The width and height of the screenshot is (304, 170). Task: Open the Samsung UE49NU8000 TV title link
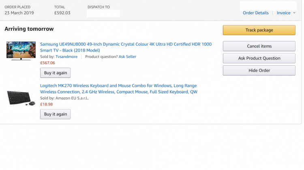point(126,47)
